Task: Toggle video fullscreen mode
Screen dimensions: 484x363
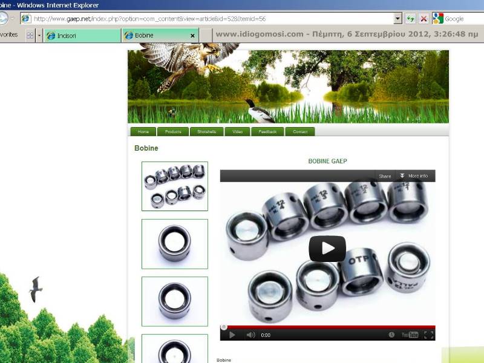Action: (x=429, y=335)
